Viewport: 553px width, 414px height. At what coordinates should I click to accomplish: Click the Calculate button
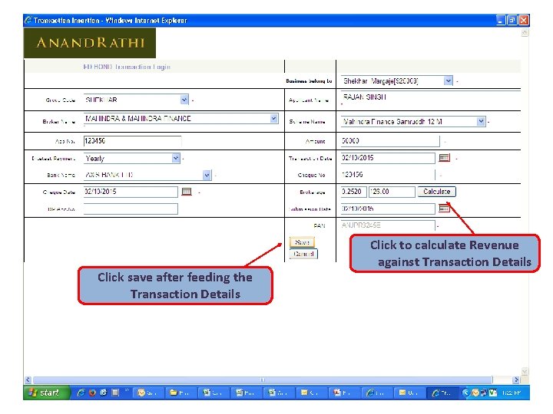(436, 192)
